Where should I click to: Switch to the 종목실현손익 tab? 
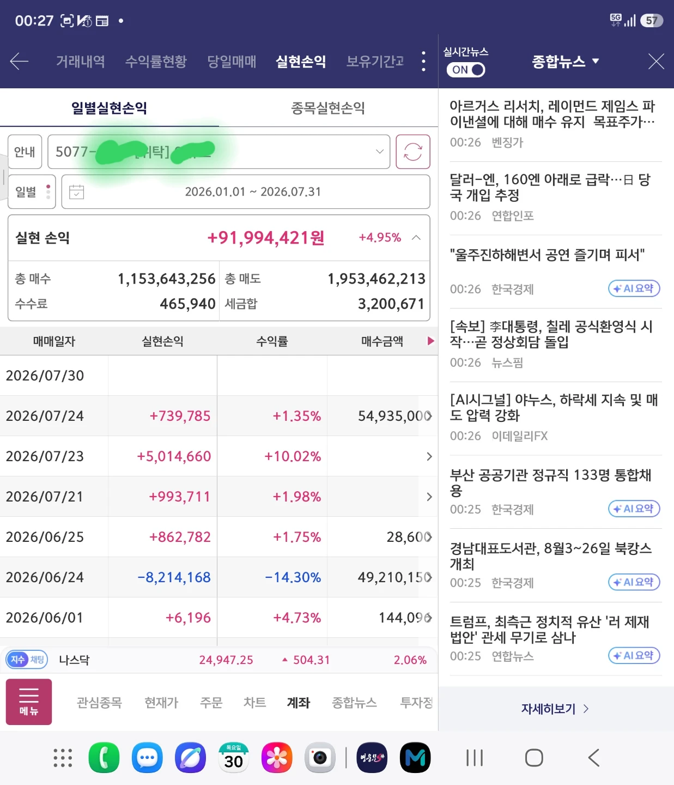point(328,108)
